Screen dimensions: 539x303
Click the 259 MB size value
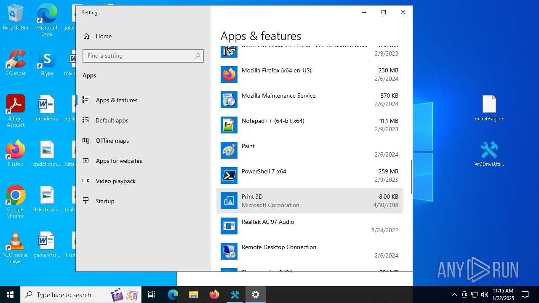388,171
